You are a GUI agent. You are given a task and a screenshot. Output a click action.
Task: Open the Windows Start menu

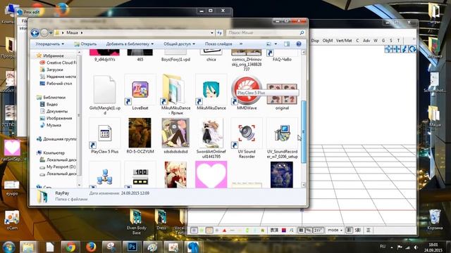[8, 247]
